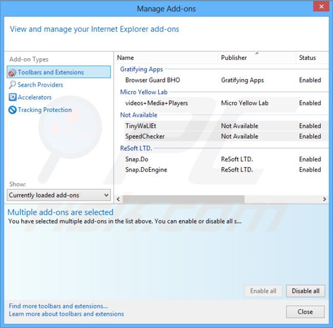
Task: Click the Toolbars and Extensions gear icon
Action: [x=12, y=73]
